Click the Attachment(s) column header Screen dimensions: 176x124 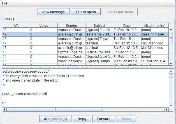pyautogui.click(x=155, y=25)
